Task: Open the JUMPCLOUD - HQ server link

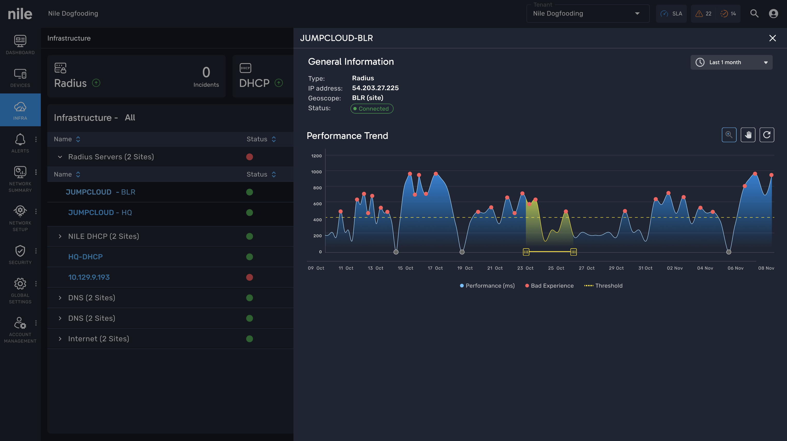Action: (x=100, y=212)
